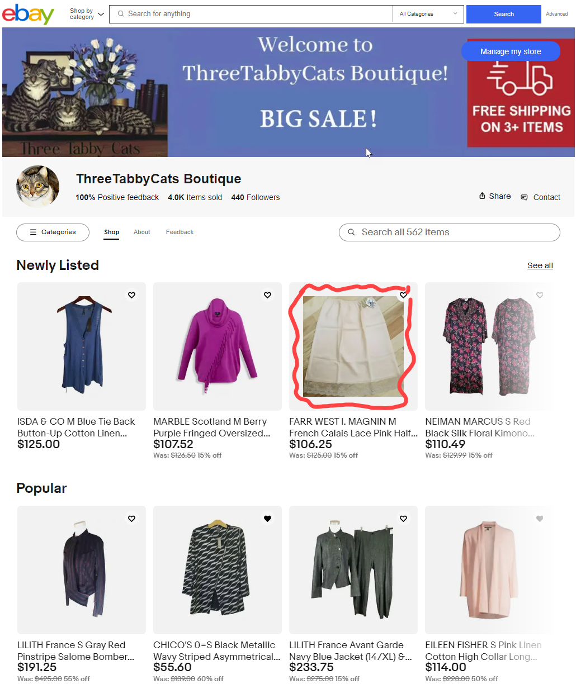
Task: Expand the Shop by category dropdown
Action: [x=87, y=14]
